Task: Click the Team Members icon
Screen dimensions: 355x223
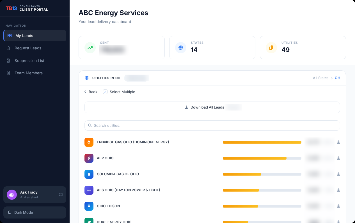Action: pyautogui.click(x=8, y=73)
